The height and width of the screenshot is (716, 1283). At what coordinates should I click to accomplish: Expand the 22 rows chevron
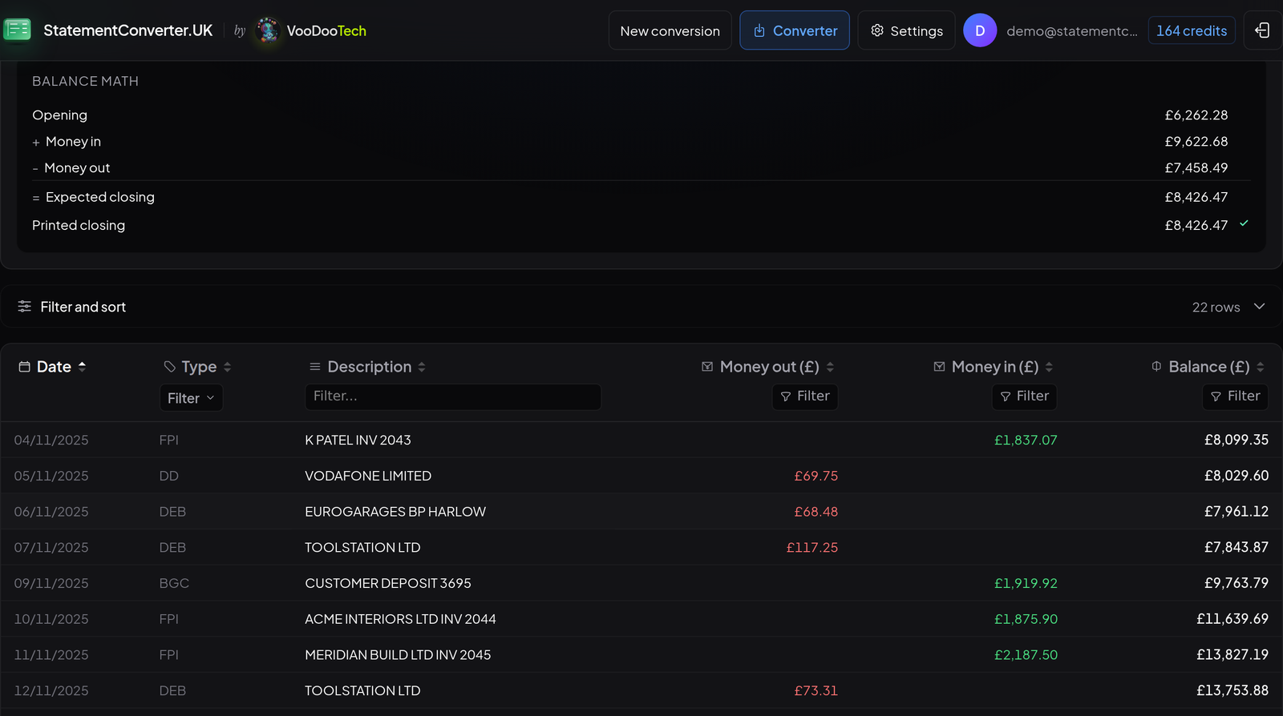click(x=1260, y=307)
